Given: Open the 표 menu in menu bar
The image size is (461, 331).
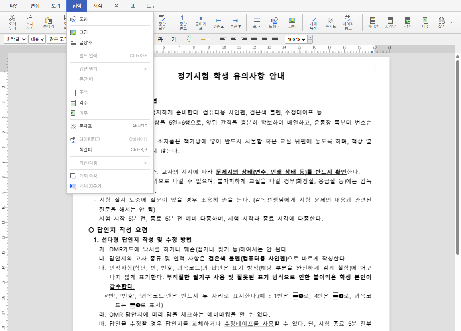Looking at the screenshot, I should pos(133,6).
